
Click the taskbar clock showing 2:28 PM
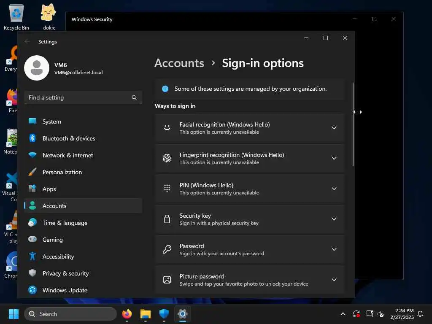[x=402, y=314]
